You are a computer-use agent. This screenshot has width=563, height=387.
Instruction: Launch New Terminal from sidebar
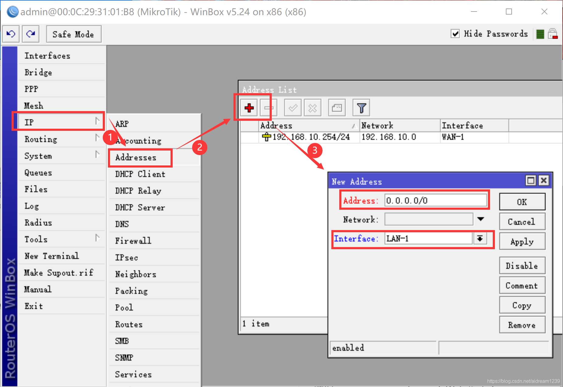pos(62,256)
